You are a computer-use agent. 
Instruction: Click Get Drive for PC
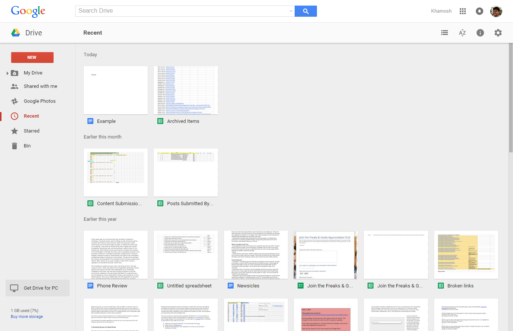pyautogui.click(x=38, y=288)
